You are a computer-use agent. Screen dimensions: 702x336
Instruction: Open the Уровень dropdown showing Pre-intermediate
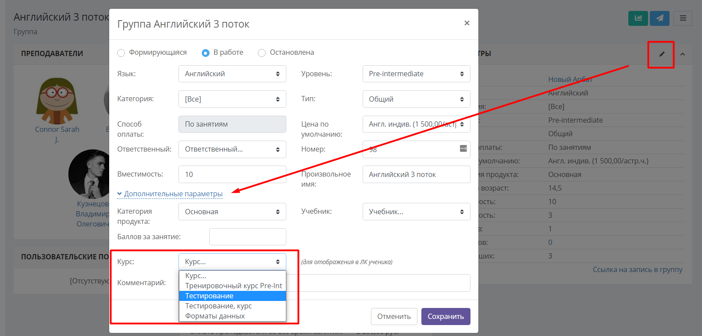(x=417, y=74)
